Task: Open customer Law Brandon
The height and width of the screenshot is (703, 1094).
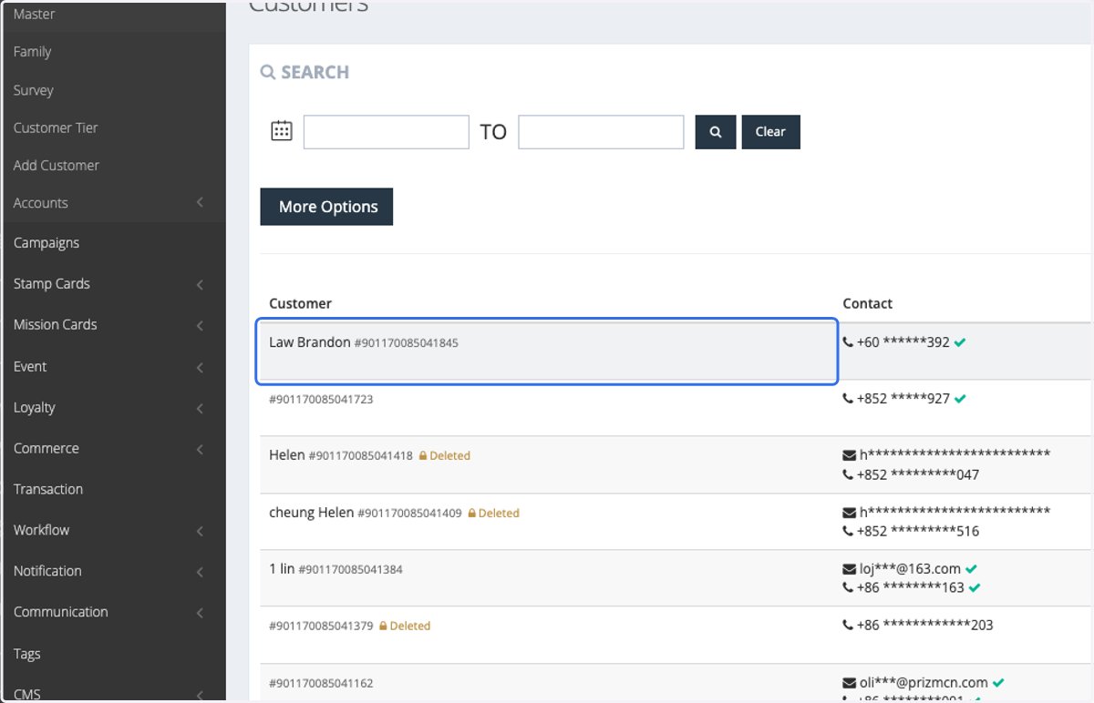Action: (x=310, y=342)
